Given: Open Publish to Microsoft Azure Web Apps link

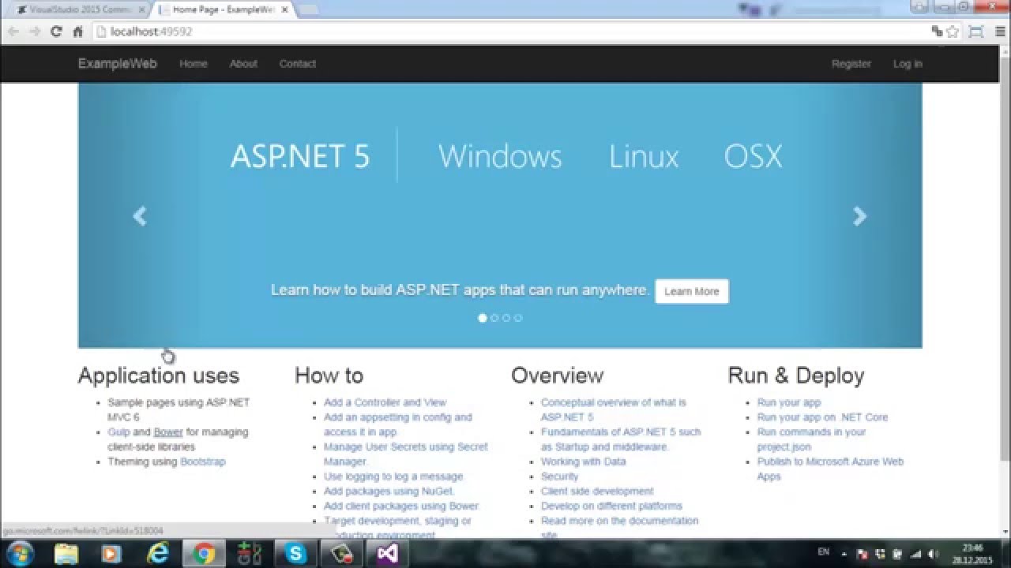Looking at the screenshot, I should pos(830,469).
